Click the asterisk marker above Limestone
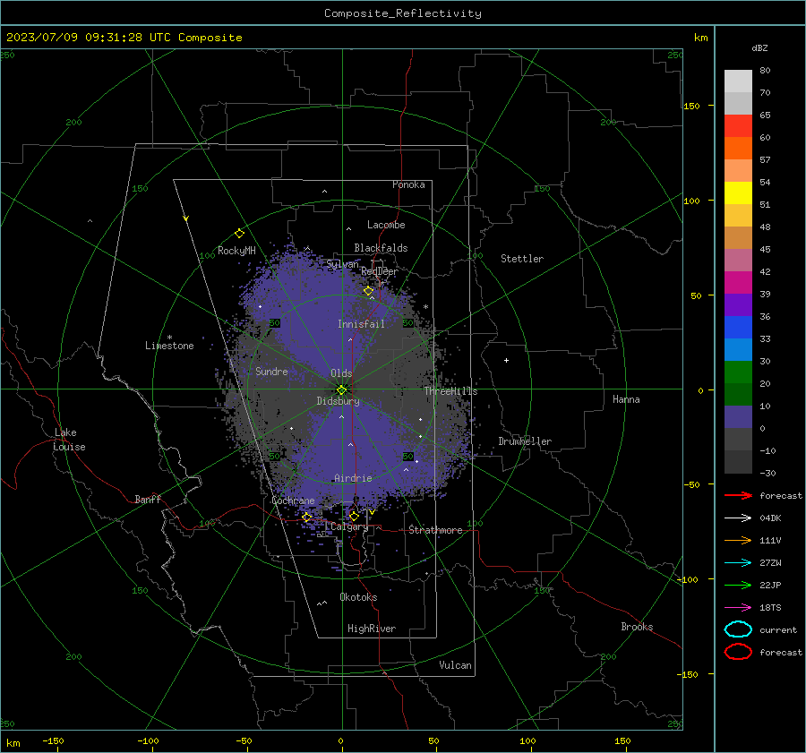The width and height of the screenshot is (806, 753). pyautogui.click(x=169, y=338)
